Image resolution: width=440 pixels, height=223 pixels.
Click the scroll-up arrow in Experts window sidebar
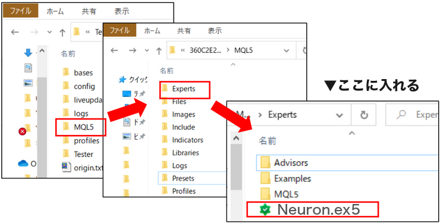tap(236, 138)
